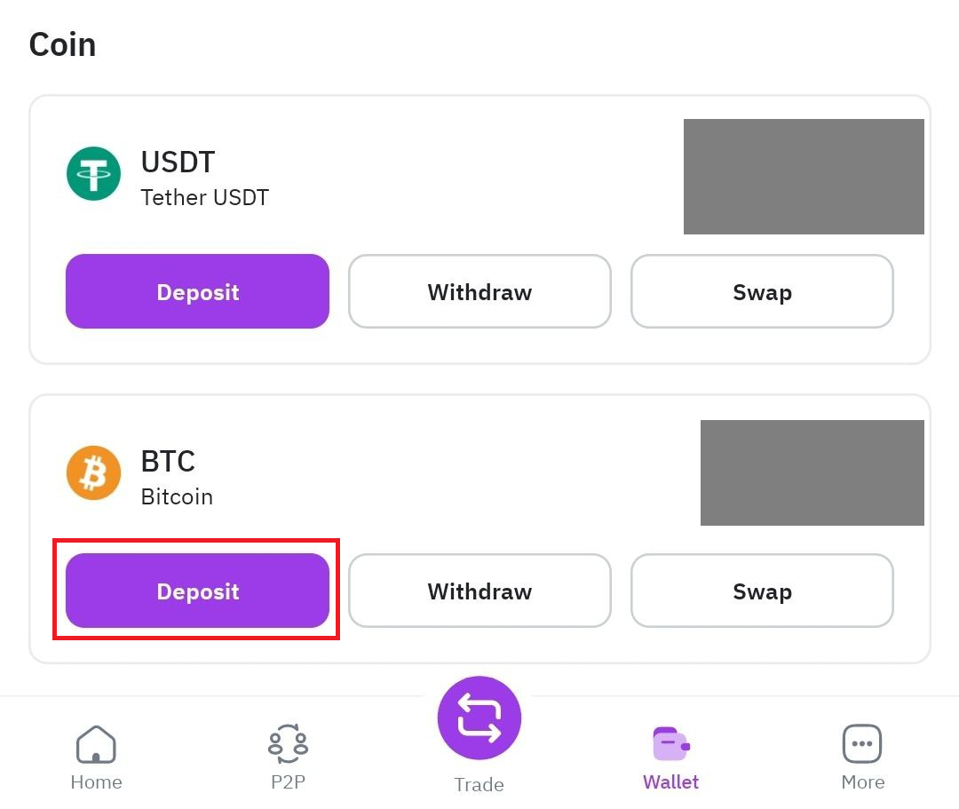Tap the Tether USDT coin icon
The image size is (959, 809).
93,174
